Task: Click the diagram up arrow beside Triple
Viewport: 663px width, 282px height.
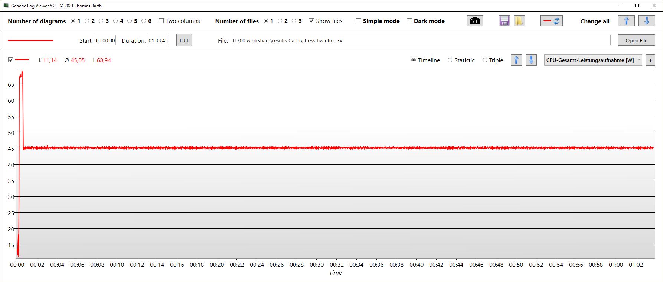Action: (516, 60)
